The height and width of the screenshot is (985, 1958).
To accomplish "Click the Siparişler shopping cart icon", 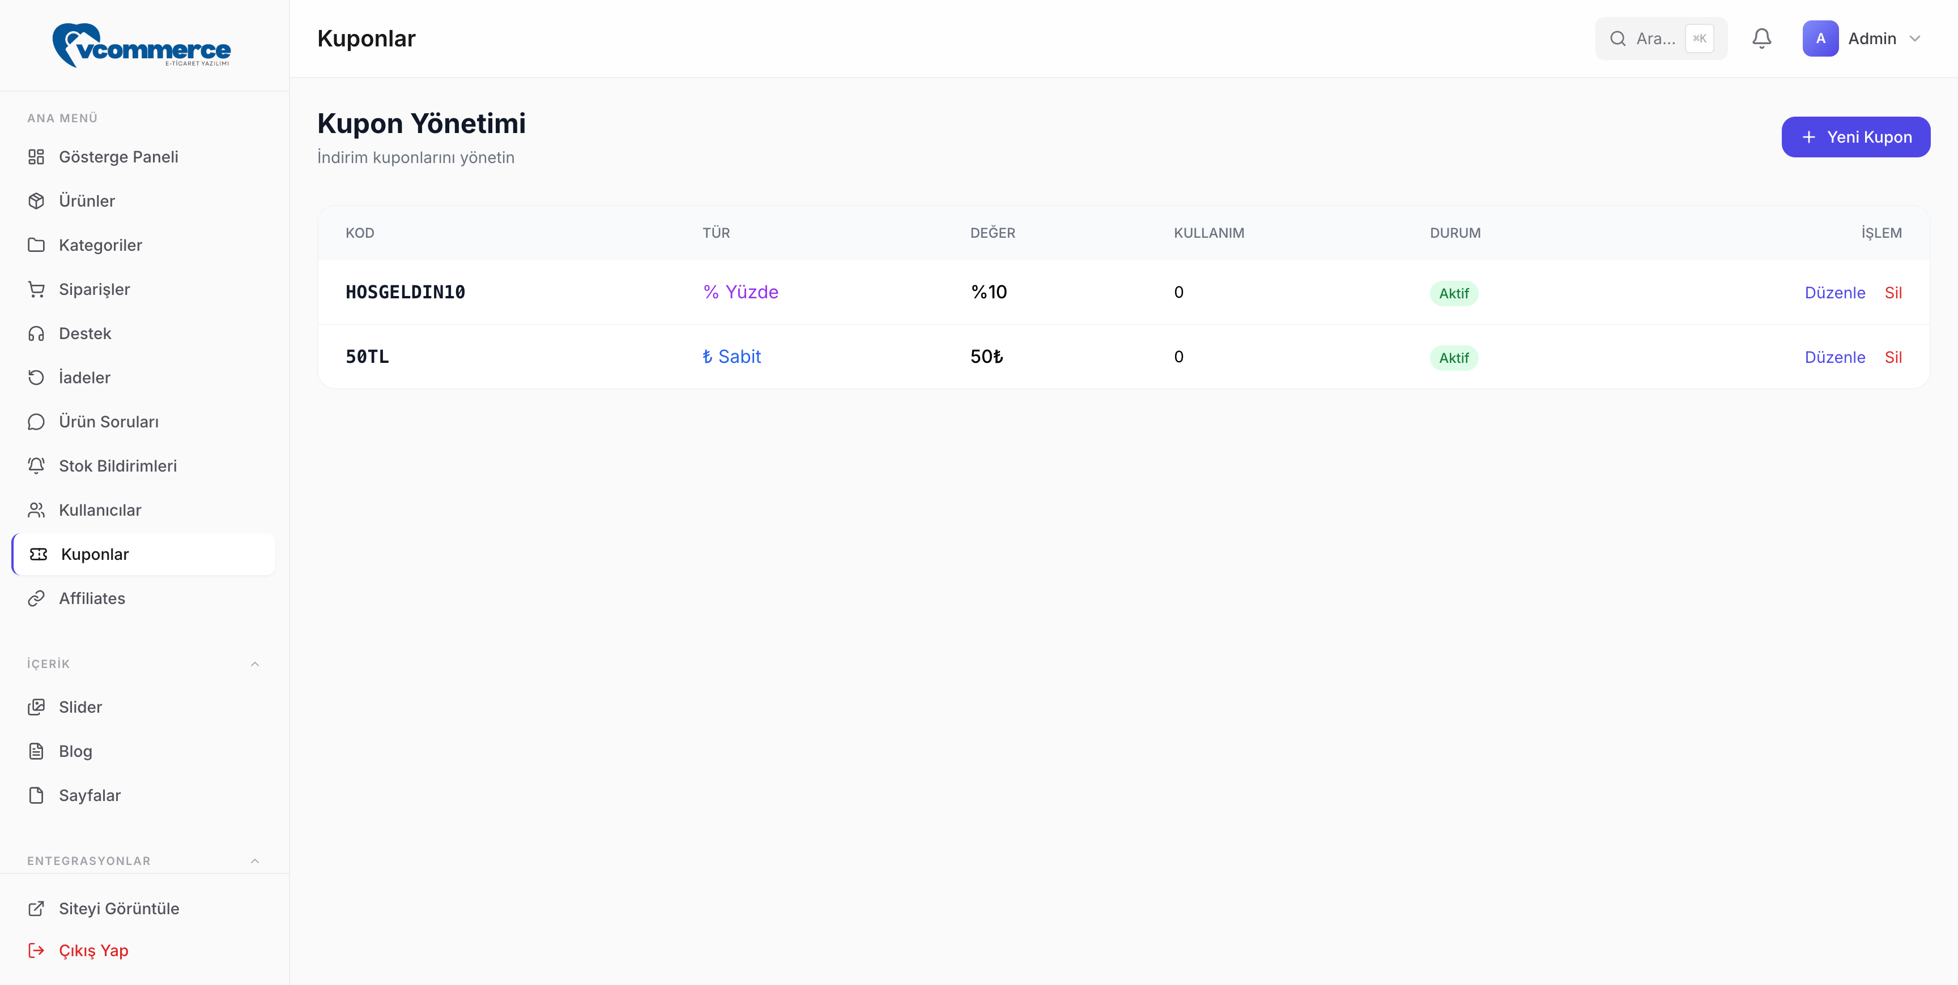I will [36, 289].
